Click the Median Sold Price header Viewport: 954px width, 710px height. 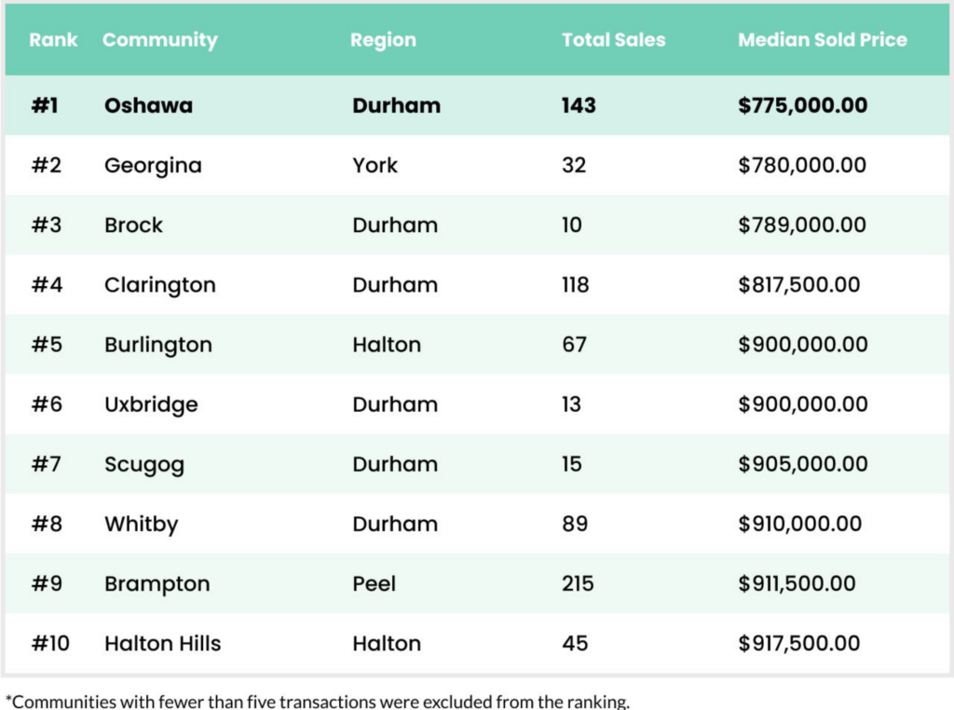pos(822,40)
